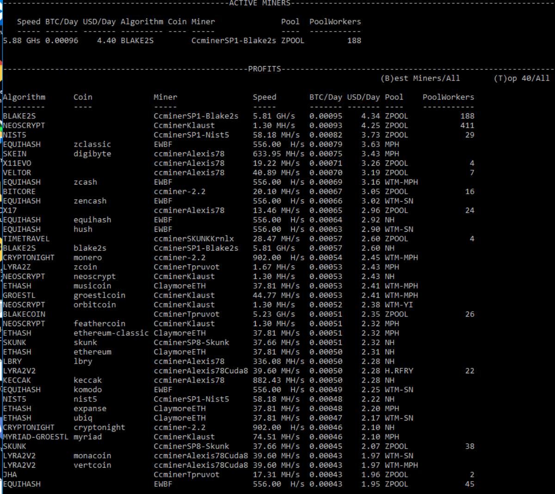Click active miner USD/Day value 4.40
Screen dimensions: 555x494
coord(106,41)
